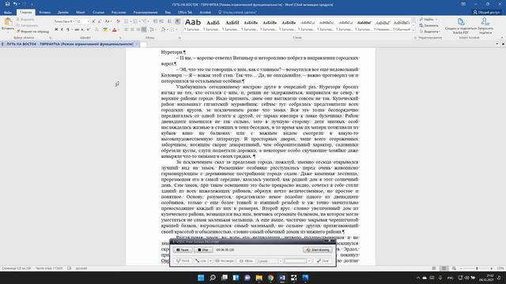This screenshot has width=506, height=284.
Task: Open Chrome from the taskbar
Action: click(x=270, y=278)
